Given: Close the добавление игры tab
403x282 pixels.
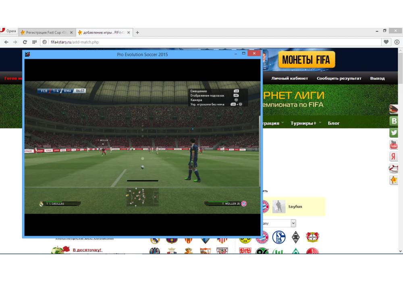Looking at the screenshot, I should pyautogui.click(x=129, y=32).
